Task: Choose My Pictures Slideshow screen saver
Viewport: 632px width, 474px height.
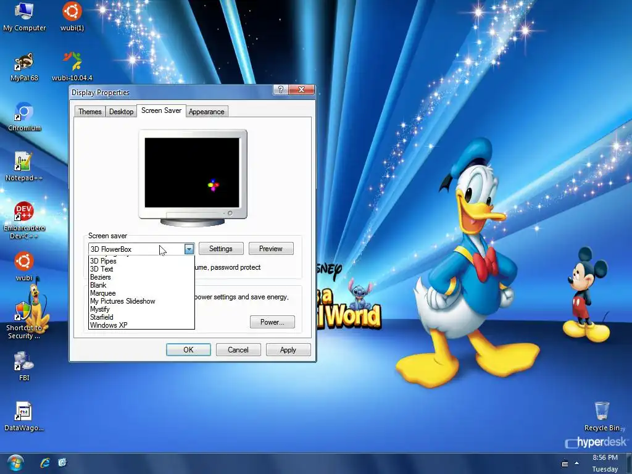Action: tap(141, 301)
